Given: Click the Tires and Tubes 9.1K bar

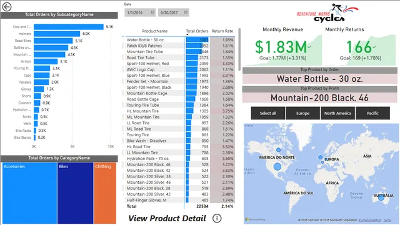Looking at the screenshot, I should [x=69, y=27].
